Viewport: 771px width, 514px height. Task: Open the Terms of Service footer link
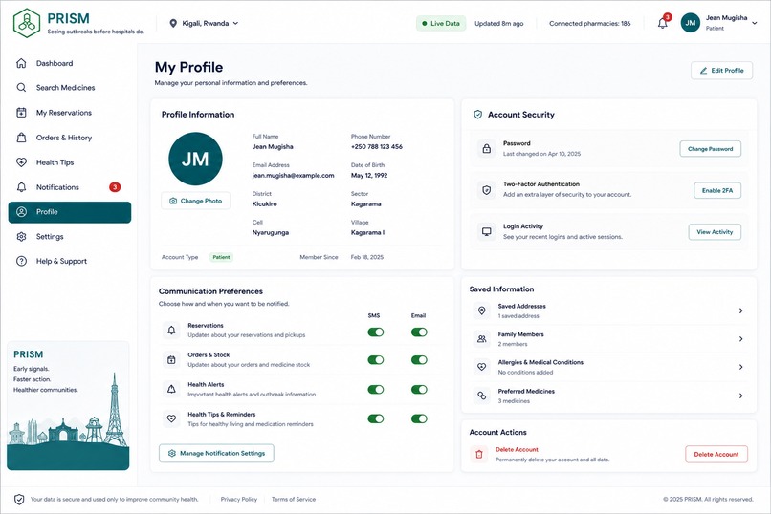pyautogui.click(x=294, y=500)
